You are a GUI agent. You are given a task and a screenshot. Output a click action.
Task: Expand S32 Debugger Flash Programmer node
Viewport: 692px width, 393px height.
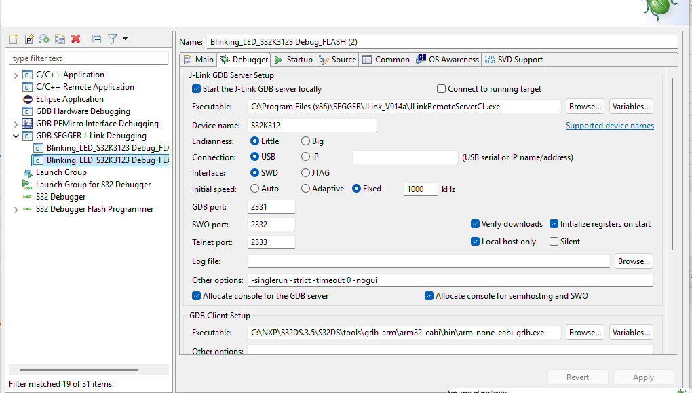click(16, 210)
